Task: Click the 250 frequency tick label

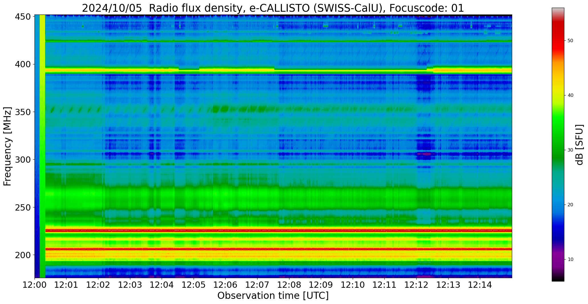Action: 23,207
